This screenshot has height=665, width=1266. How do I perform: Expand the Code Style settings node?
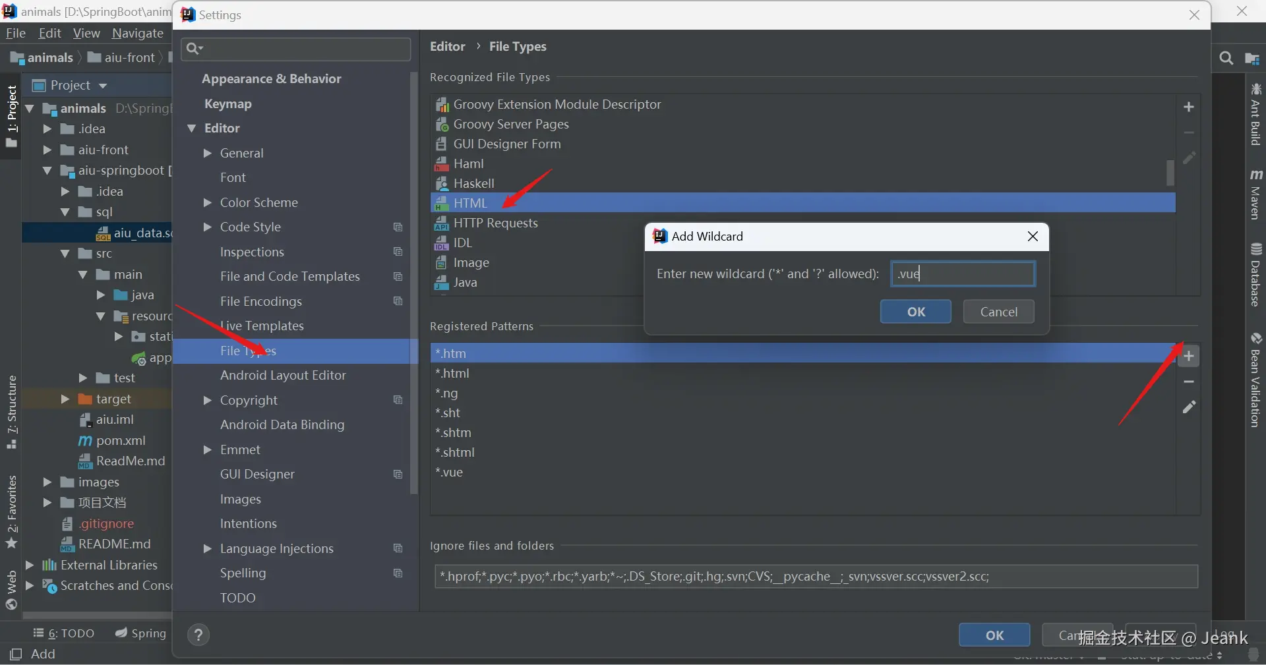[x=207, y=227]
